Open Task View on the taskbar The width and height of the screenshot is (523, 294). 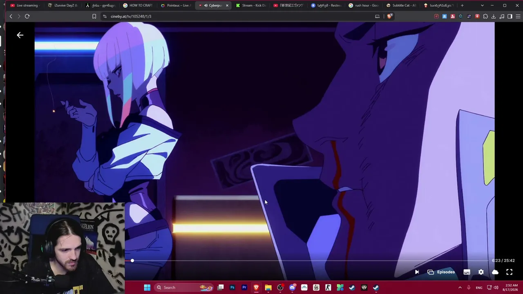click(221, 287)
